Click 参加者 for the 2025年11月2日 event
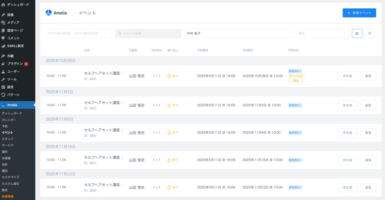 click(347, 105)
